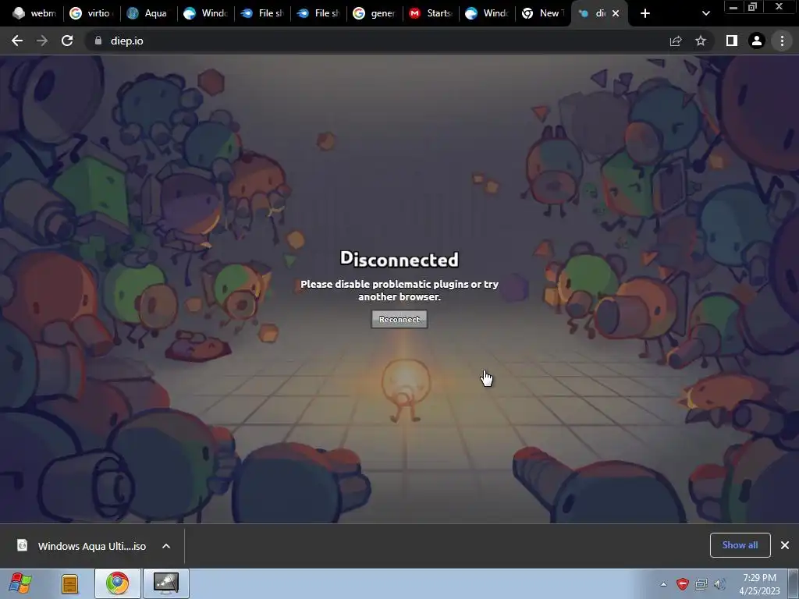This screenshot has width=799, height=599.
Task: Open the Windows Start menu
Action: click(20, 583)
